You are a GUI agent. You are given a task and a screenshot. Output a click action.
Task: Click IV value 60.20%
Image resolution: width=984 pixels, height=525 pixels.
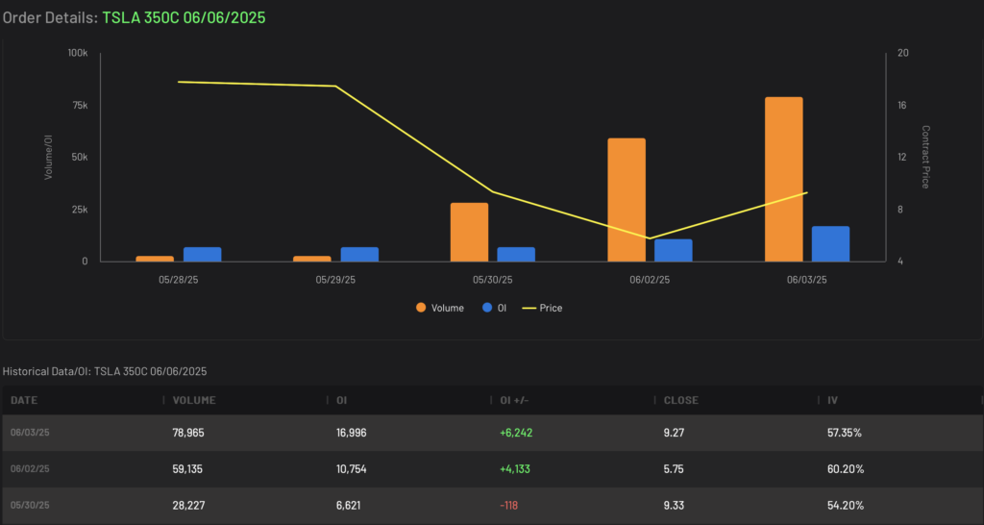[x=846, y=469]
